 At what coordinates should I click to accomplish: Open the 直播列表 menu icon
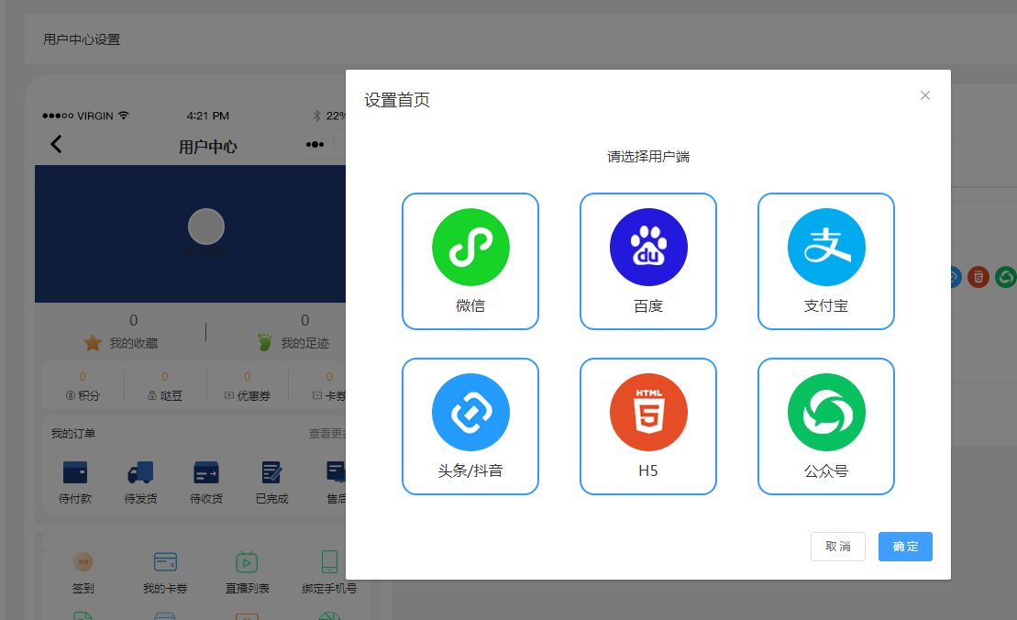click(x=247, y=561)
